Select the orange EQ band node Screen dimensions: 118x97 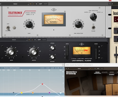[x=33, y=93]
